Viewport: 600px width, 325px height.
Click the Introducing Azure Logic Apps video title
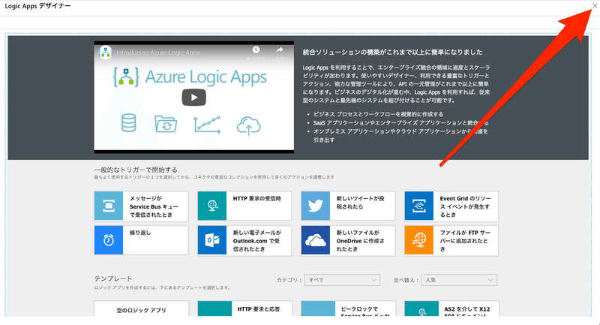point(158,53)
